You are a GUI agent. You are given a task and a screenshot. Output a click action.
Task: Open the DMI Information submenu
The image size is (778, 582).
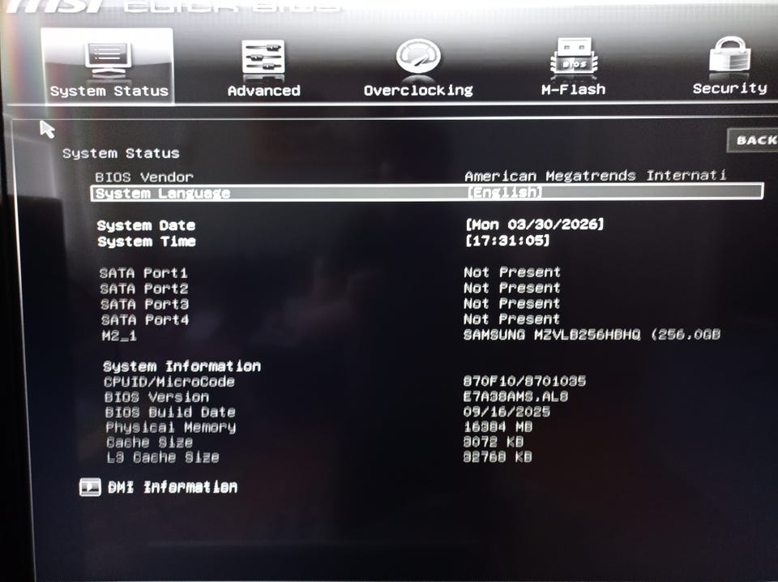pos(173,487)
